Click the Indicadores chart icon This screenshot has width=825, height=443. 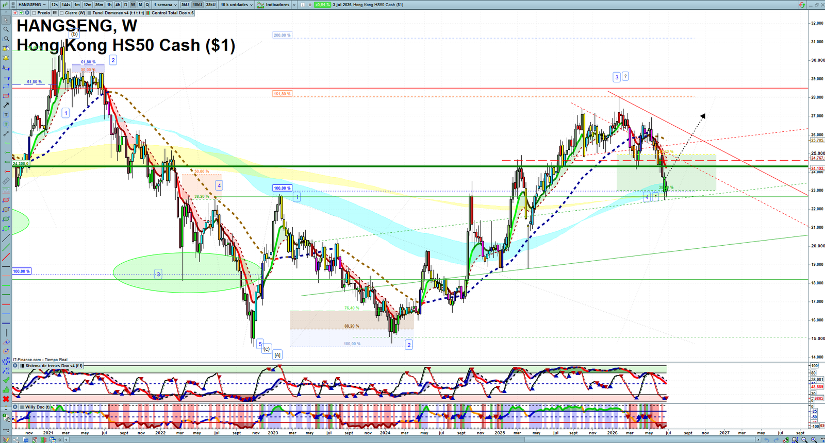click(x=261, y=5)
